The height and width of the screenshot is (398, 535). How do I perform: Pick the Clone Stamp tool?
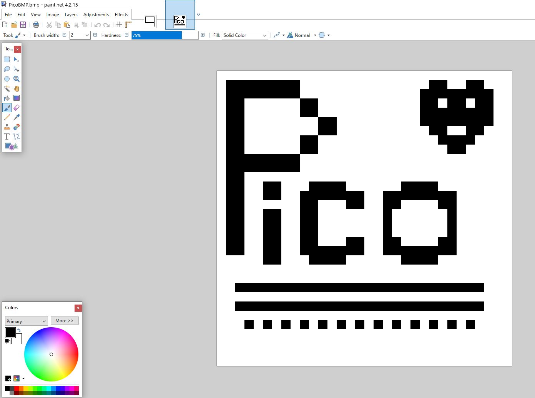coord(7,127)
